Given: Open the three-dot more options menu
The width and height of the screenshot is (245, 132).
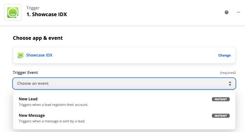Looking at the screenshot, I should coord(238,12).
